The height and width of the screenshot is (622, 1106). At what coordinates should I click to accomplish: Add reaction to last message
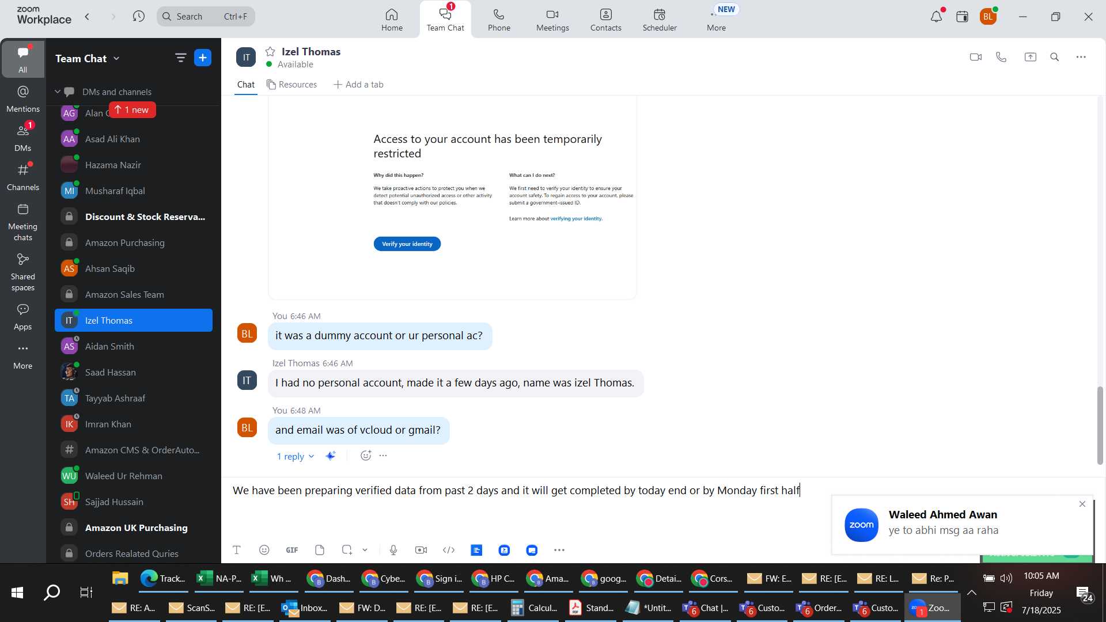365,456
